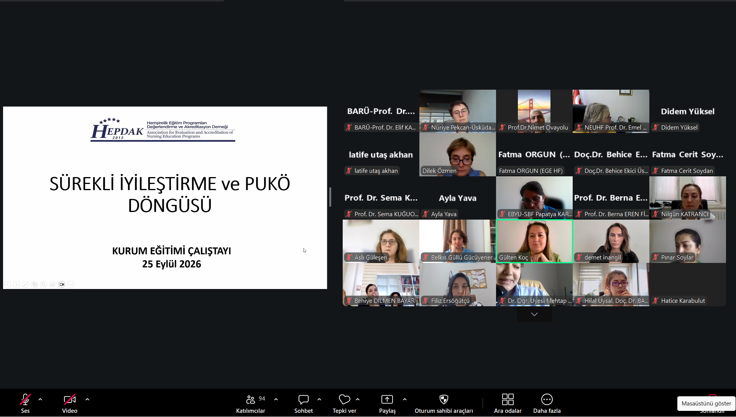Click the Paylaş share screen icon
Image resolution: width=736 pixels, height=417 pixels.
(387, 399)
